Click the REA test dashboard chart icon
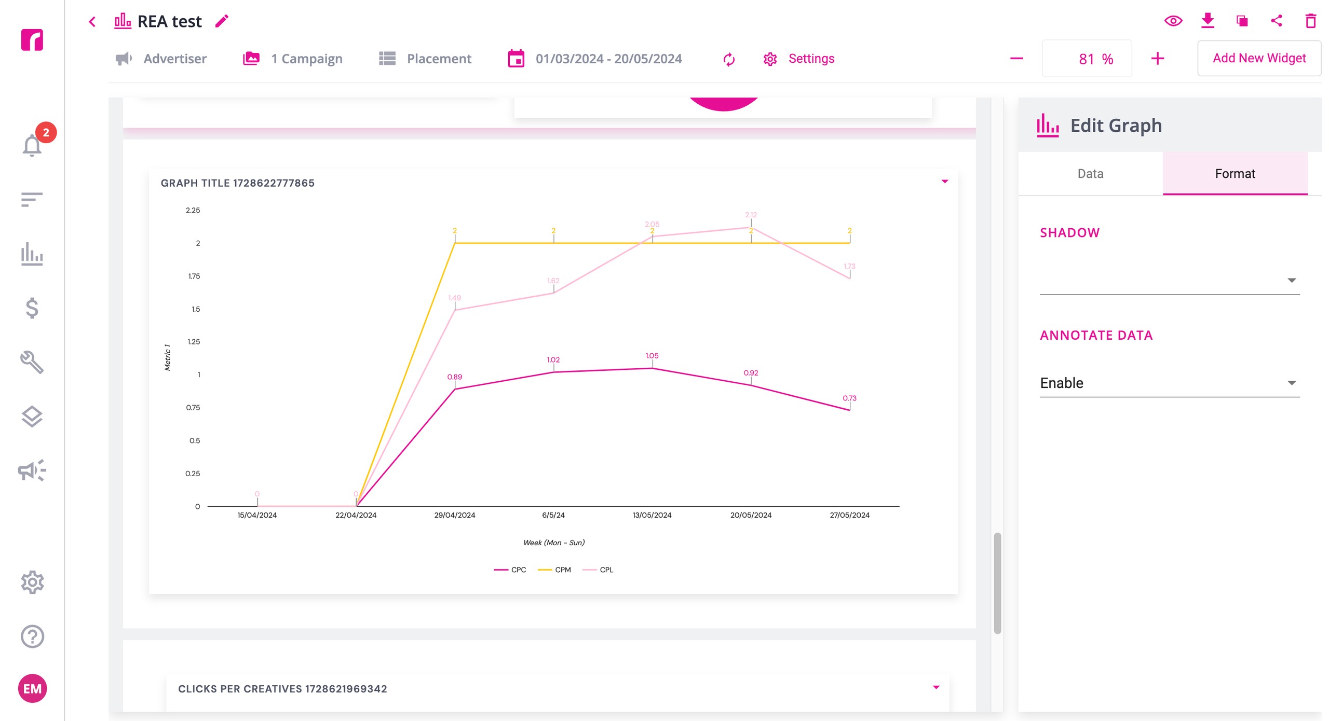The height and width of the screenshot is (721, 1329). tap(122, 21)
